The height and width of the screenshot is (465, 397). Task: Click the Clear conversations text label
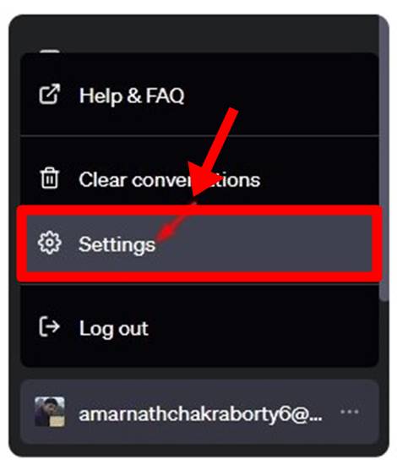pos(170,180)
